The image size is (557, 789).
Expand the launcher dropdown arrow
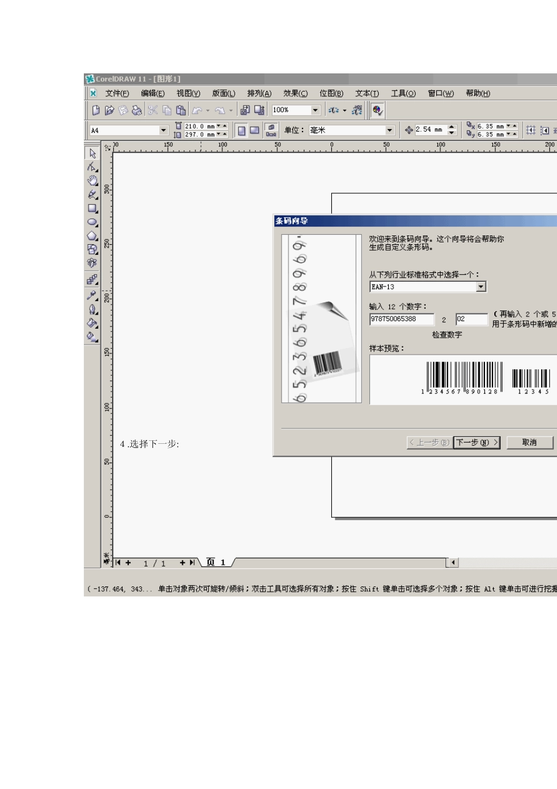(345, 110)
